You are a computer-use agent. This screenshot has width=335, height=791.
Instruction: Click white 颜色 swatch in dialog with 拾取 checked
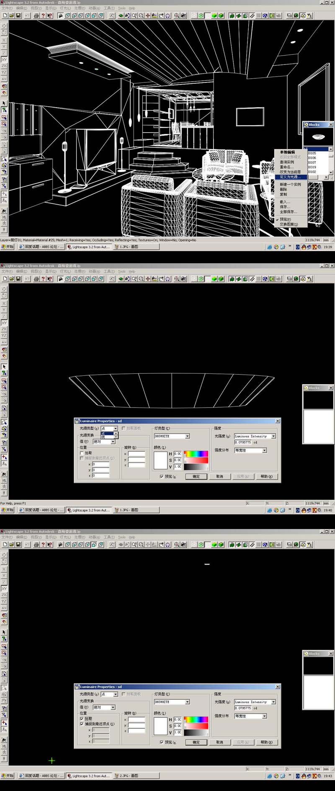(x=160, y=726)
